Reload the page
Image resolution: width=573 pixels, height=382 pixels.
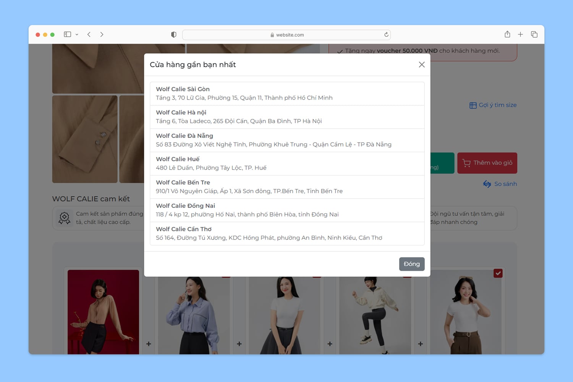pyautogui.click(x=386, y=35)
